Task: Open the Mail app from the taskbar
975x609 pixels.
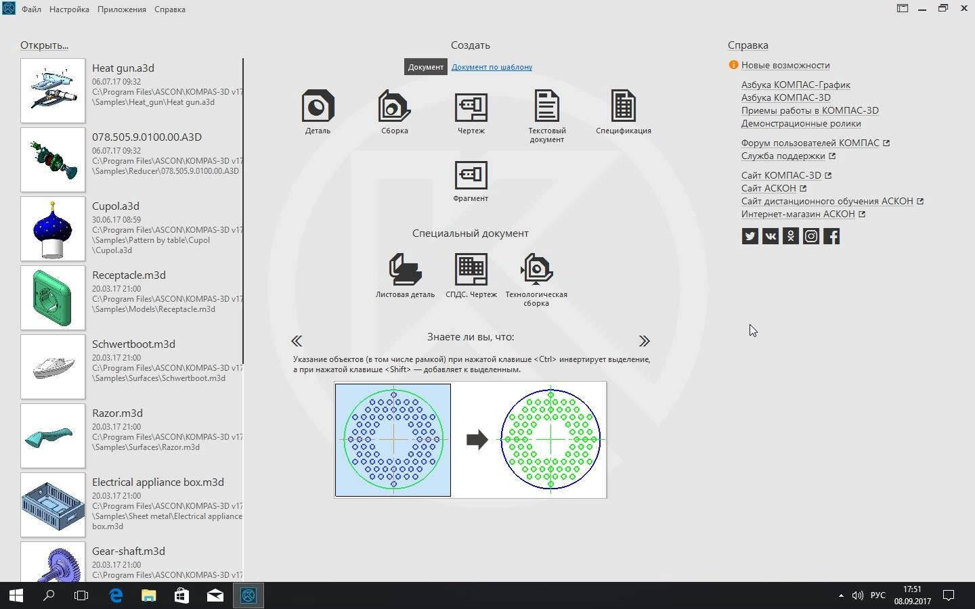Action: (215, 595)
